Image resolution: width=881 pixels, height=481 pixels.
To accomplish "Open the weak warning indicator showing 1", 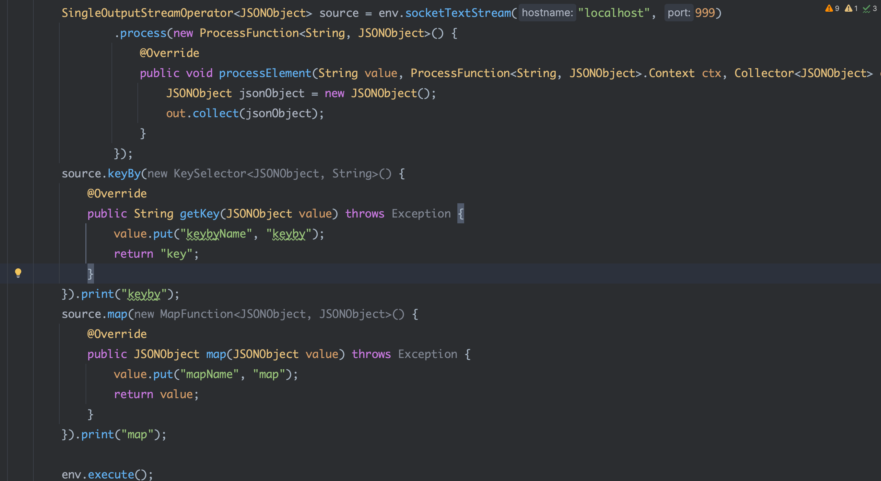I will pos(851,8).
